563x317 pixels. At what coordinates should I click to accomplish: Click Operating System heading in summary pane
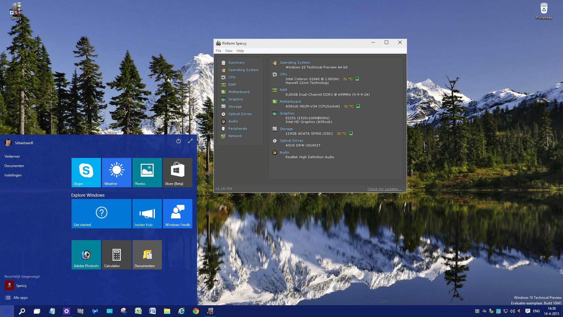pos(295,63)
